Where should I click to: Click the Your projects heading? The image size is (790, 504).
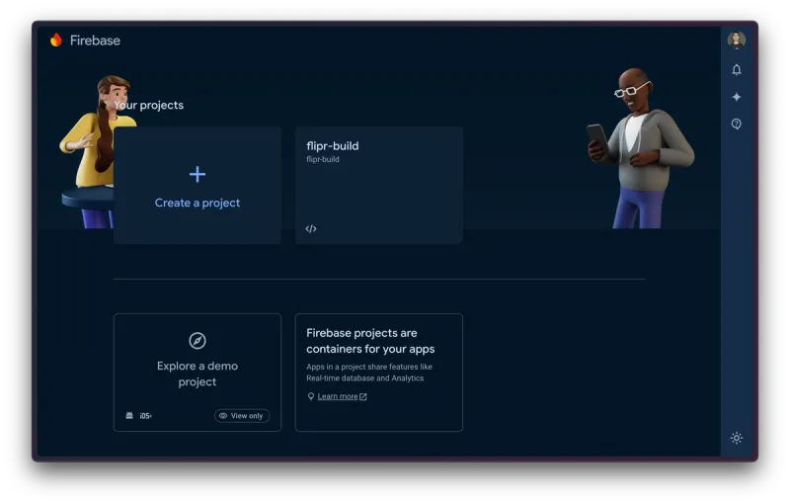(x=149, y=105)
